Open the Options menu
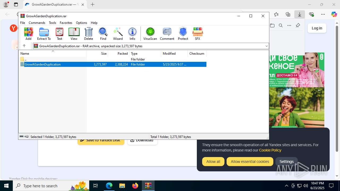This screenshot has height=191, width=340. (x=82, y=23)
